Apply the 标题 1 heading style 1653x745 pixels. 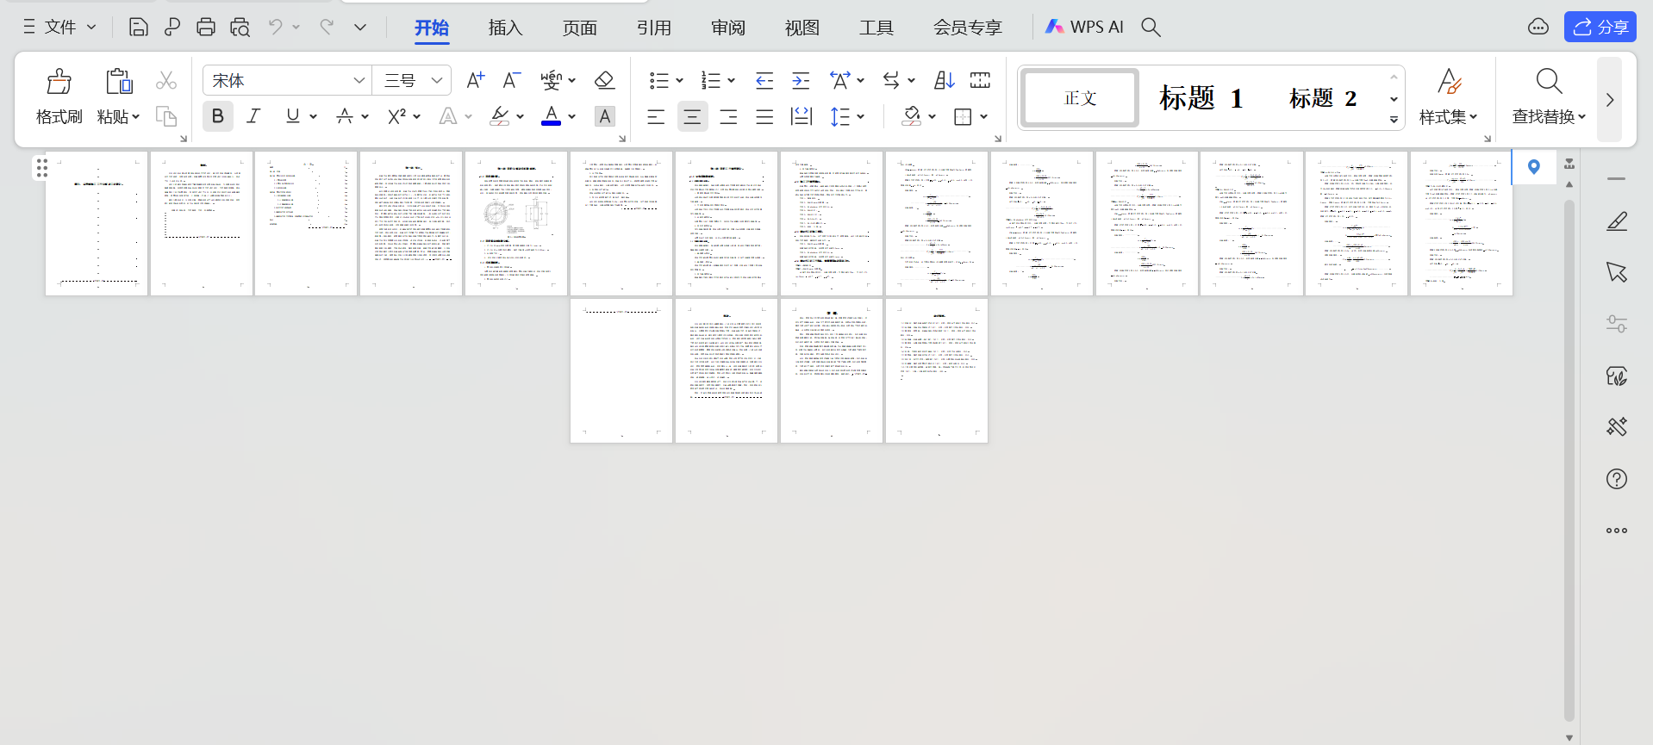1201,98
